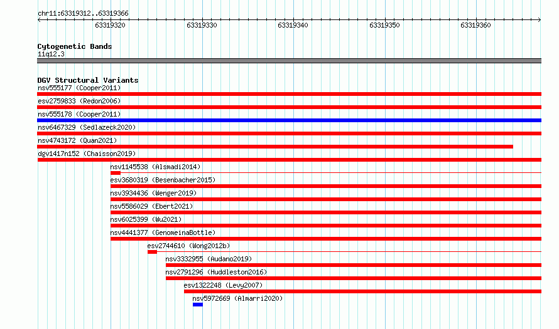
Task: Click ruler position 63319330
Action: point(202,25)
